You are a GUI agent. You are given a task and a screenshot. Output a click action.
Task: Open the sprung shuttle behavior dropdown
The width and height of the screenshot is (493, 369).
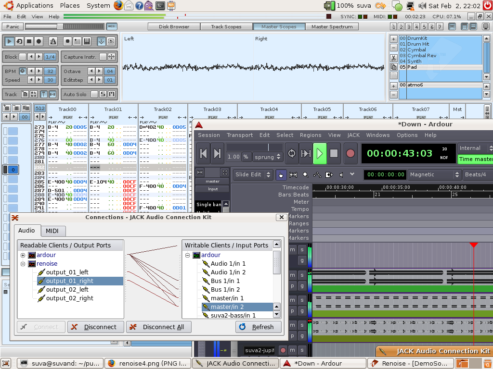coord(268,157)
